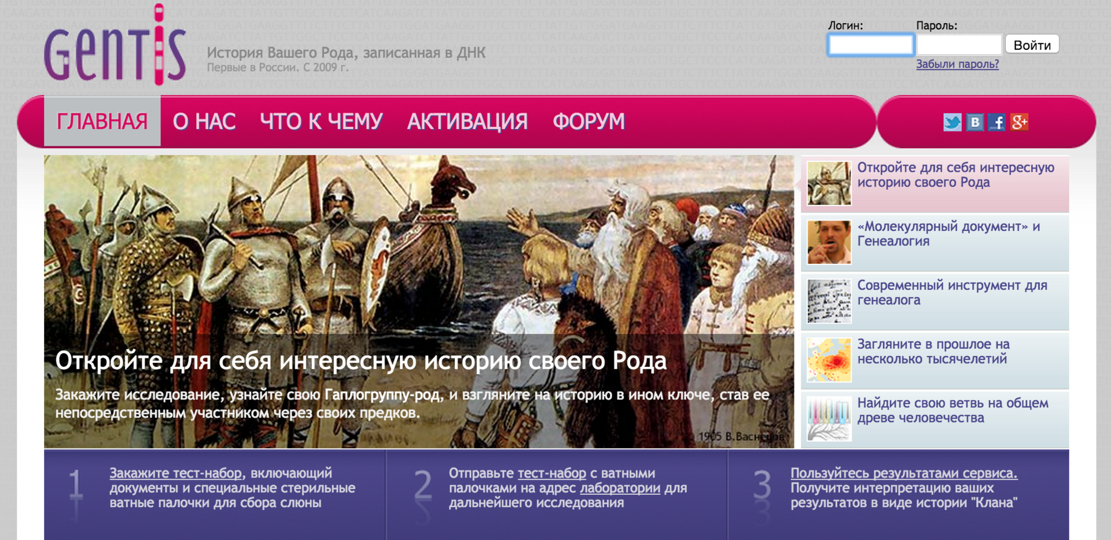
Task: Select thumbnail beside Молекулярный документ и Генеалогия
Action: click(829, 243)
